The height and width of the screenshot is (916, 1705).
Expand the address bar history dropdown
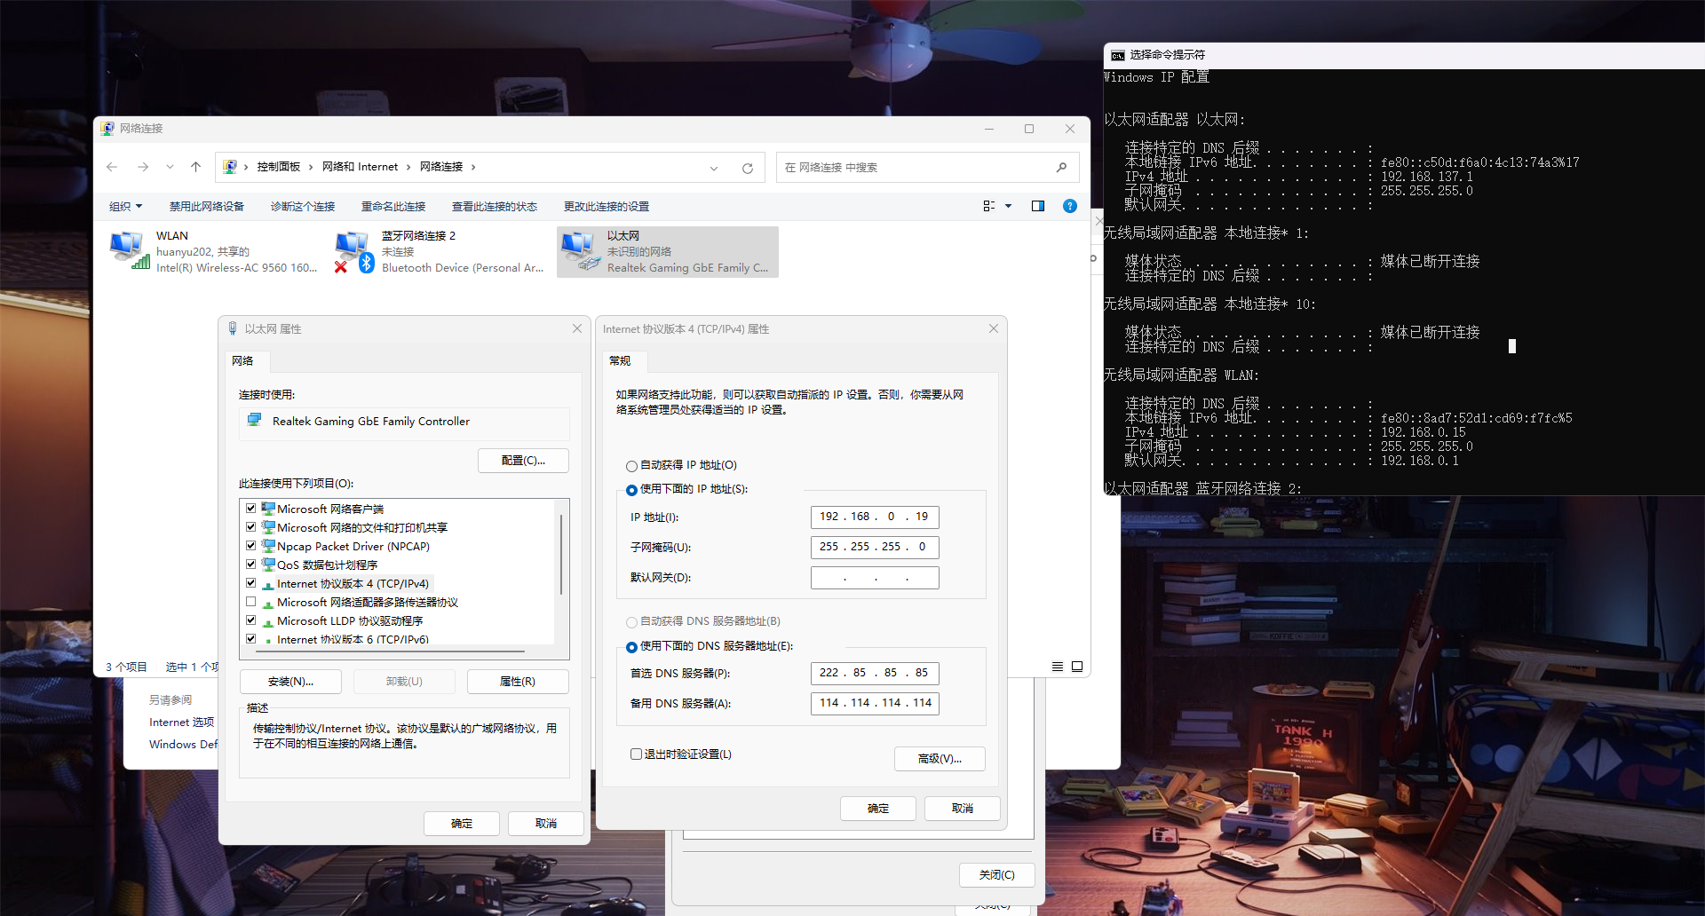click(x=714, y=168)
